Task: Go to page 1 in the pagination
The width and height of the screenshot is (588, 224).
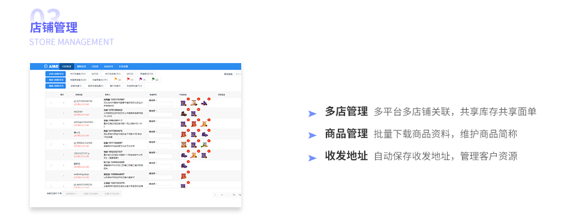Action: point(222,195)
